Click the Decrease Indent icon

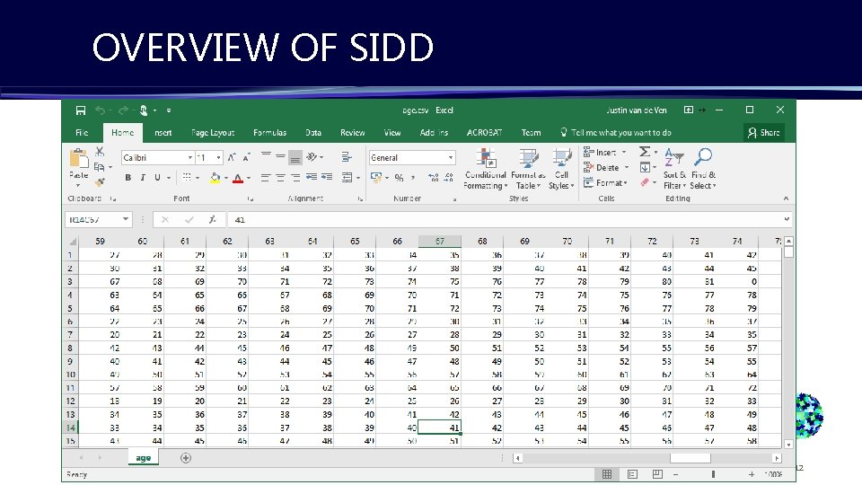click(x=312, y=177)
